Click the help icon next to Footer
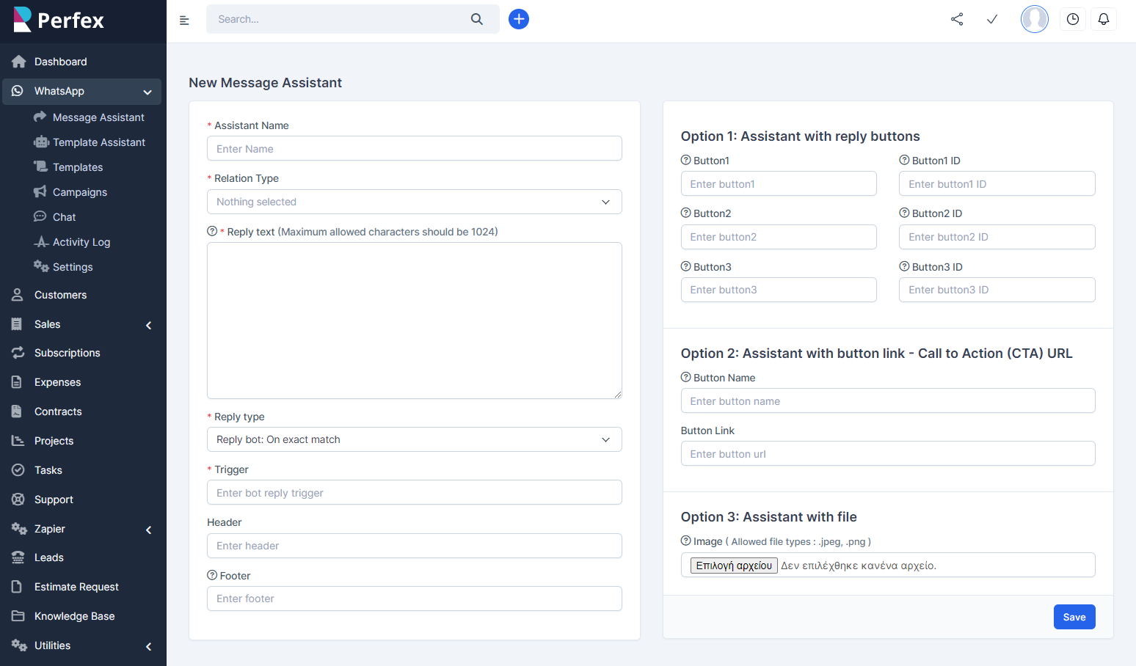This screenshot has width=1136, height=666. (211, 575)
